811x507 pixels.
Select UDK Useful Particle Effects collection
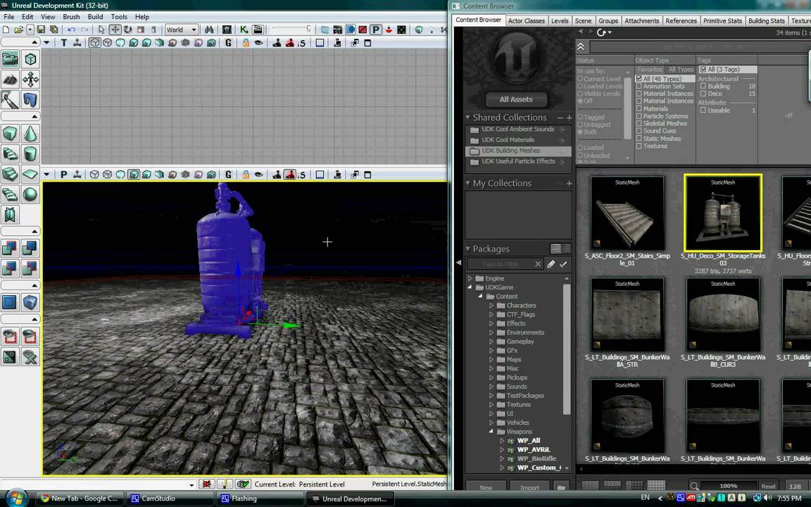518,161
